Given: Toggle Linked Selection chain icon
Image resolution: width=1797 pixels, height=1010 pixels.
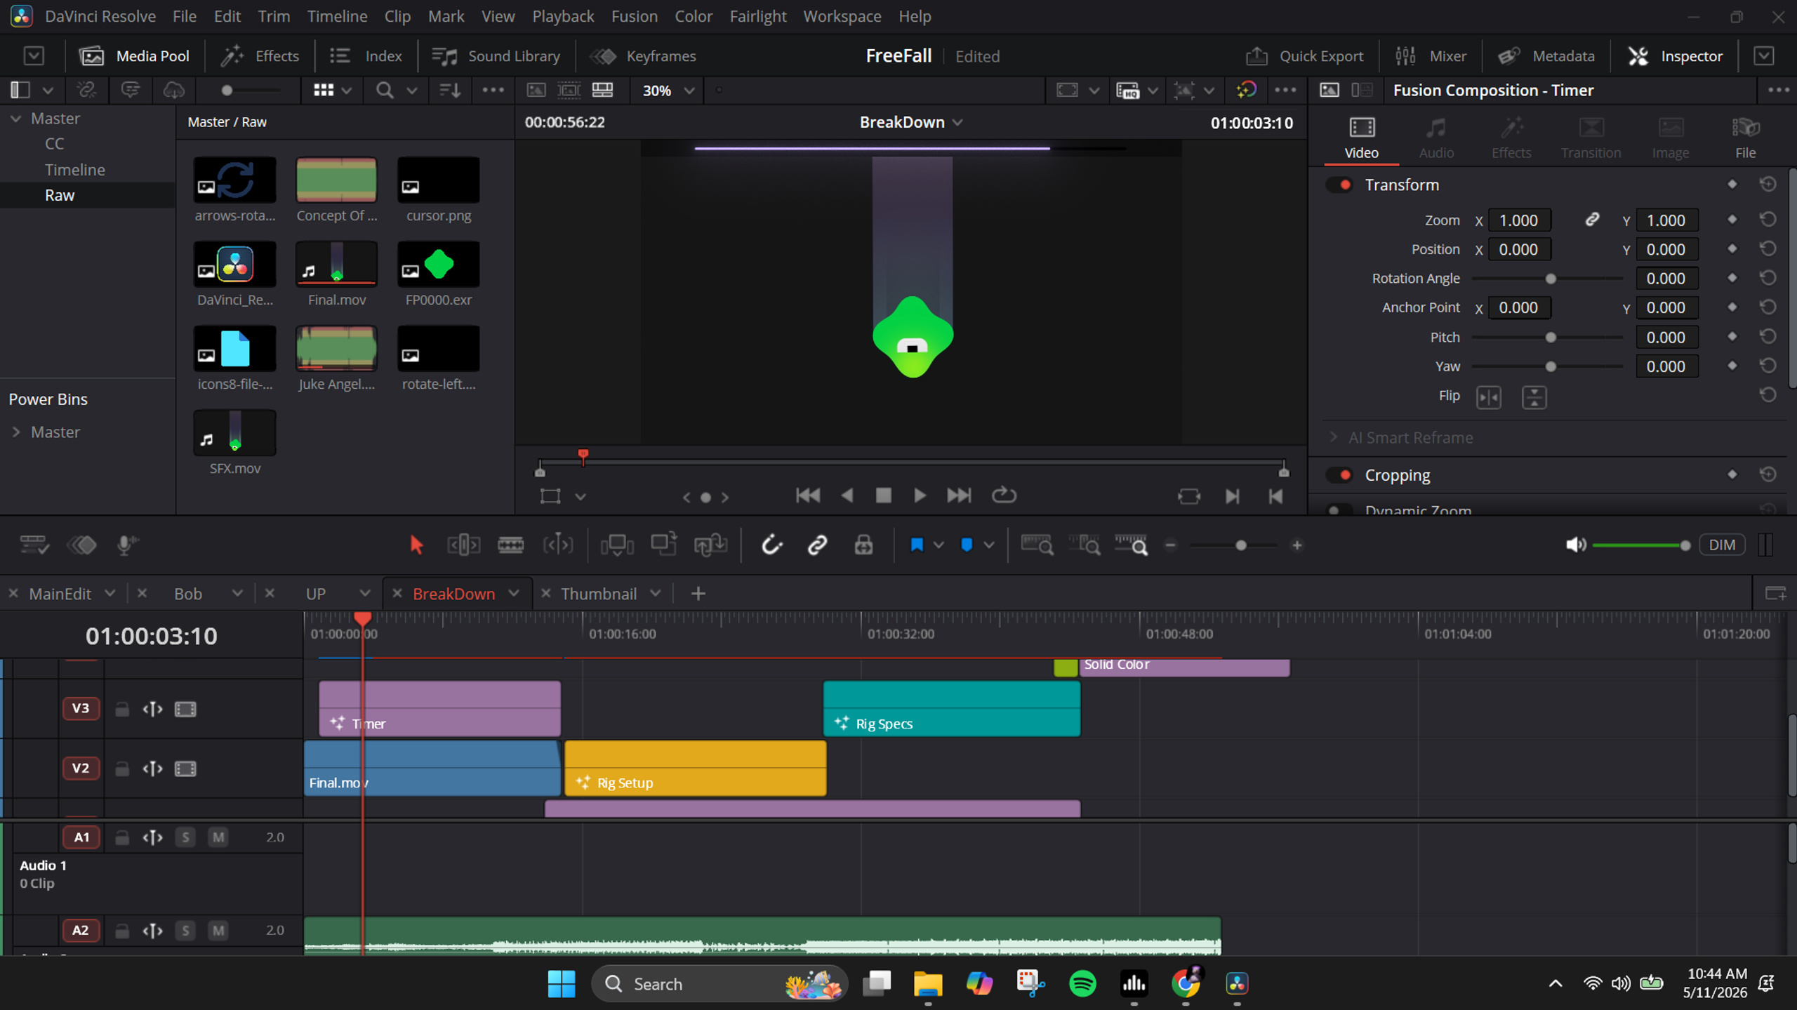Looking at the screenshot, I should tap(817, 545).
